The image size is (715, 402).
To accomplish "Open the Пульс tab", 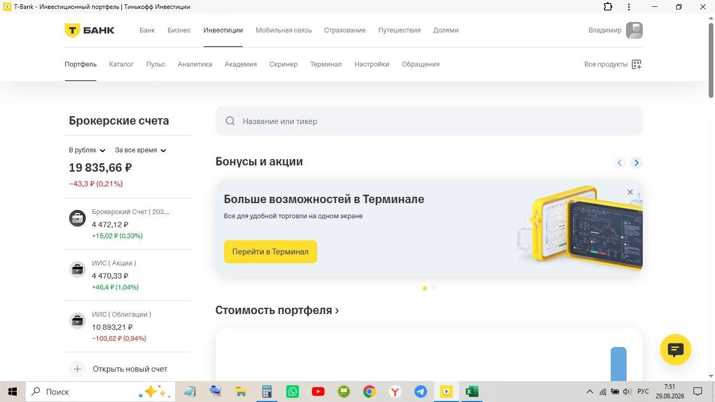I will 156,64.
